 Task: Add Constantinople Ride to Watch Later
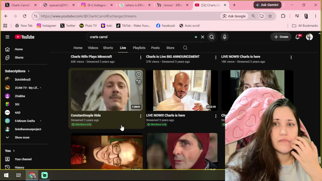click(139, 74)
